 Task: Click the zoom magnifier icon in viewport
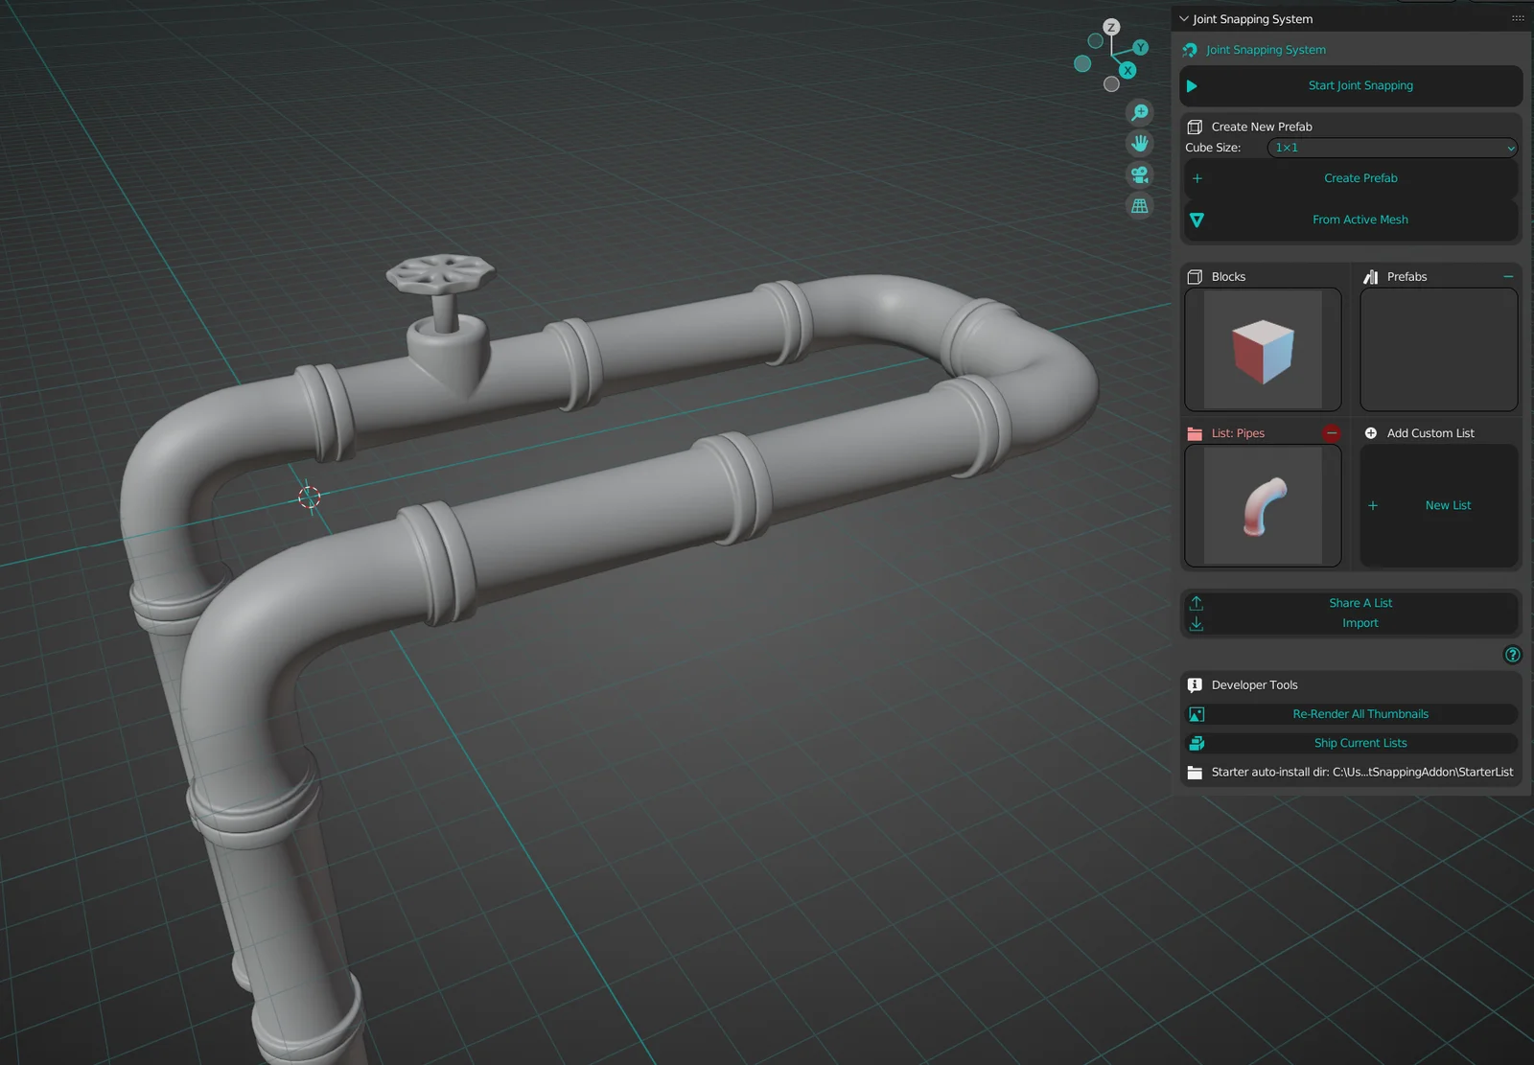[x=1139, y=112]
